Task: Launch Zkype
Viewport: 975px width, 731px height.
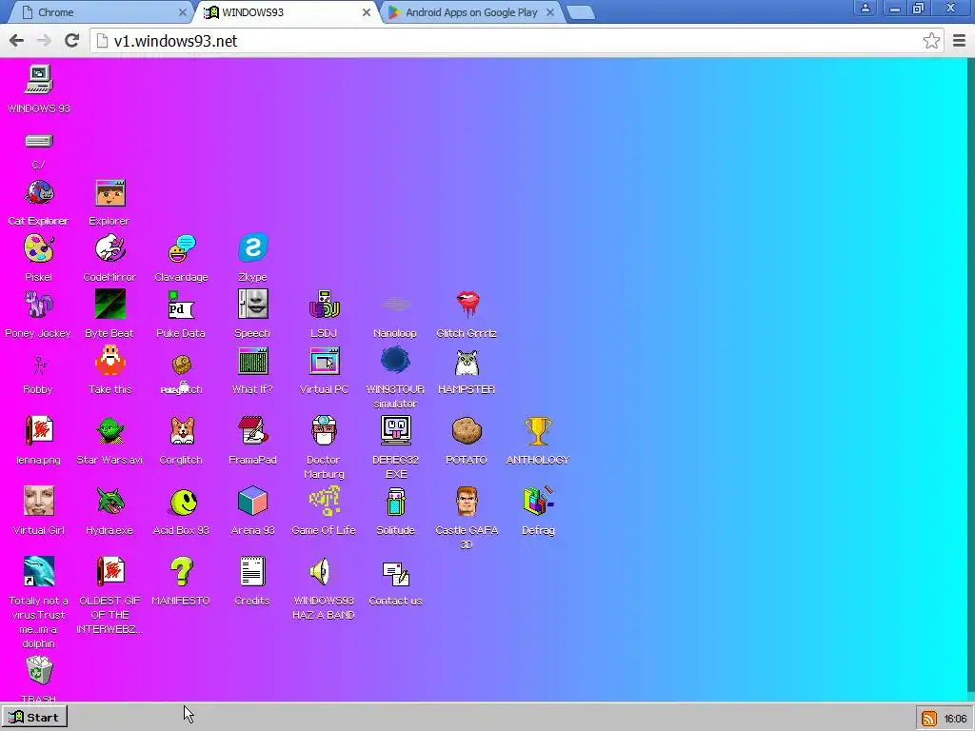Action: [252, 248]
